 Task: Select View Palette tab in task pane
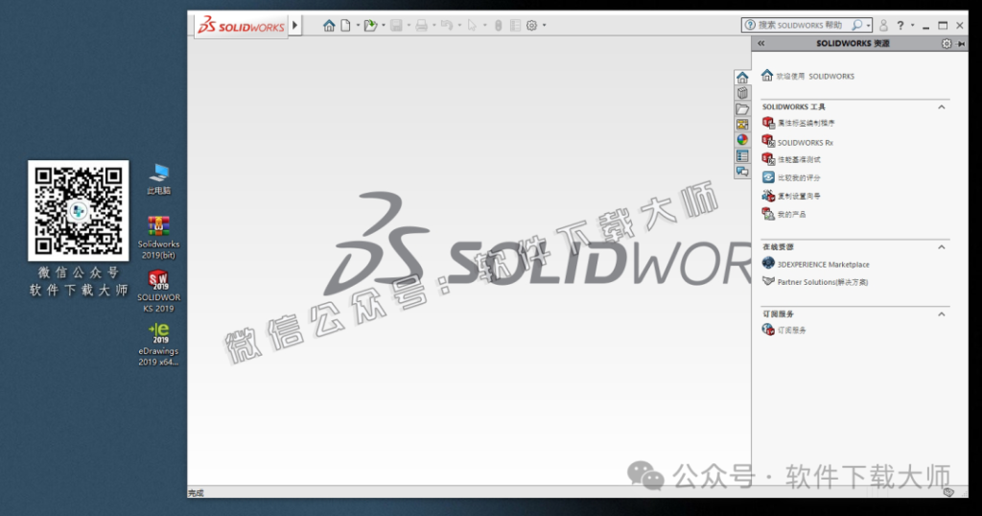click(742, 125)
